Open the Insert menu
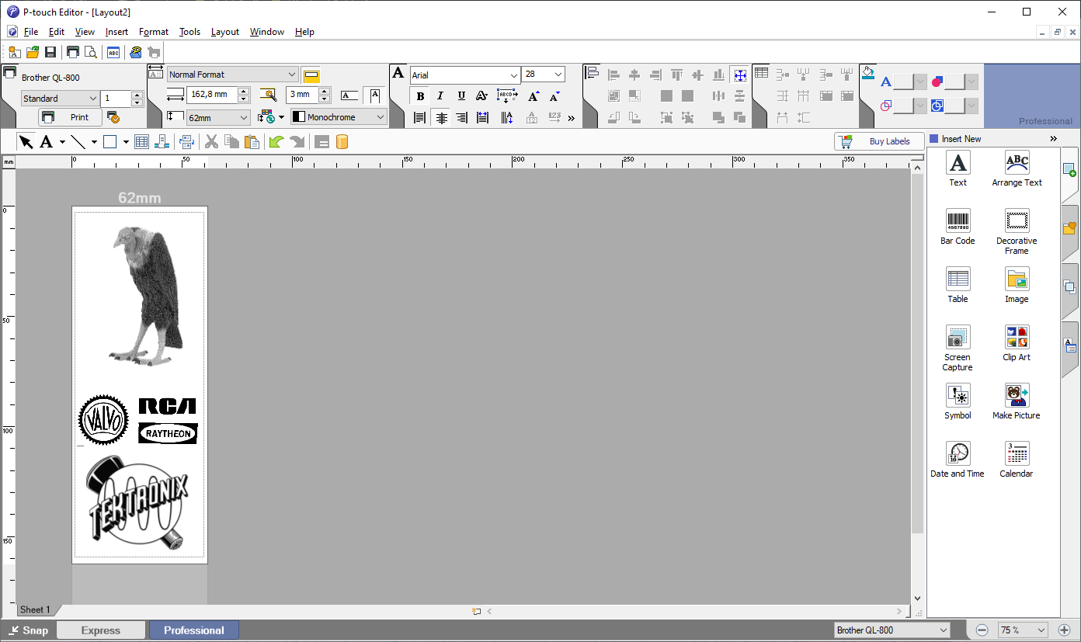 116,32
